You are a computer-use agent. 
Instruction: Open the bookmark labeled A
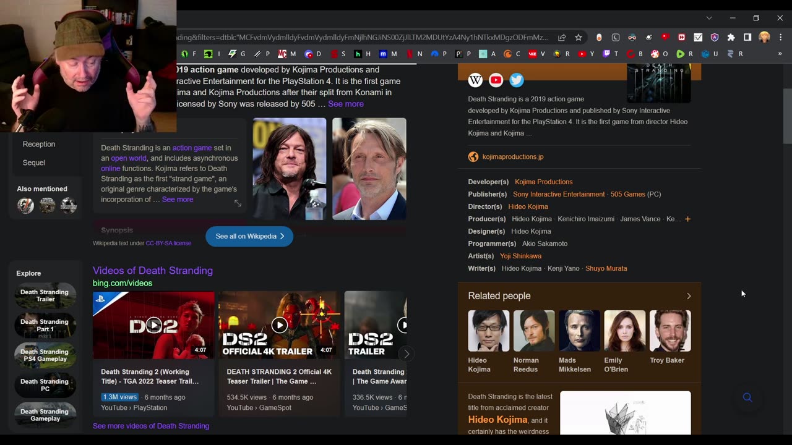tap(487, 54)
